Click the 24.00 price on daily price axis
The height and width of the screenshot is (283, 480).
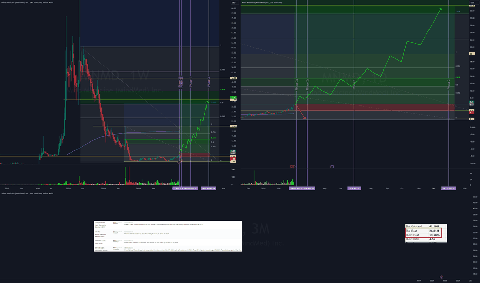point(472,40)
